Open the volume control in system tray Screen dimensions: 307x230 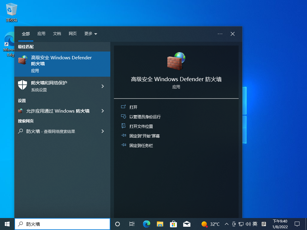[249, 224]
